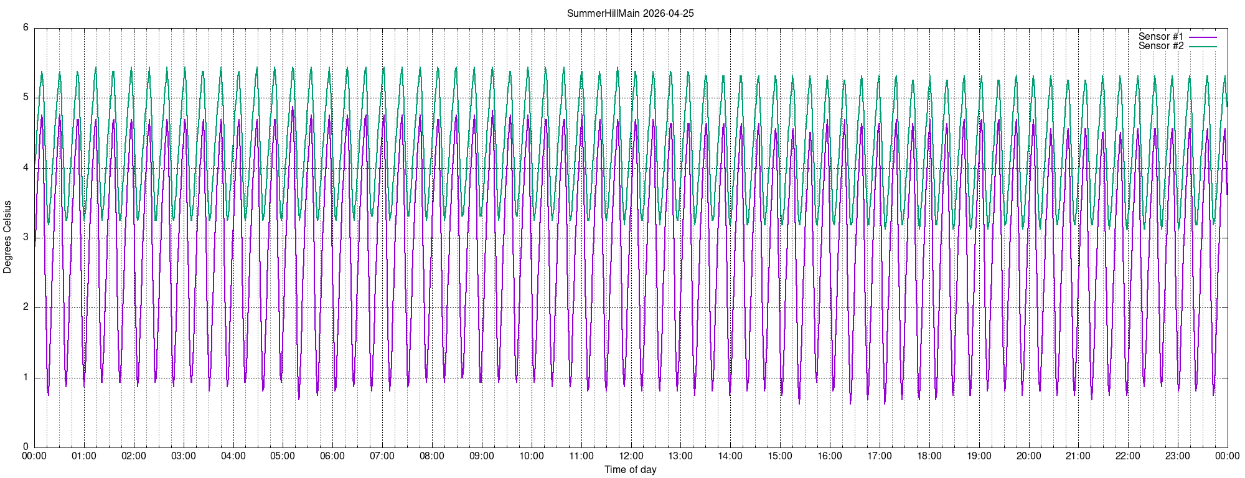Viewport: 1245px width, 478px height.
Task: Click the y-axis value 5 label
Action: [x=26, y=97]
